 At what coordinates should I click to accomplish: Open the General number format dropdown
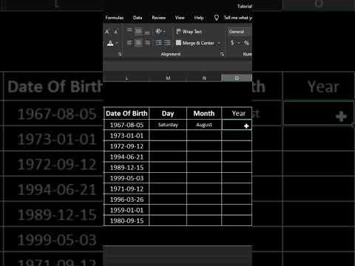pos(240,32)
